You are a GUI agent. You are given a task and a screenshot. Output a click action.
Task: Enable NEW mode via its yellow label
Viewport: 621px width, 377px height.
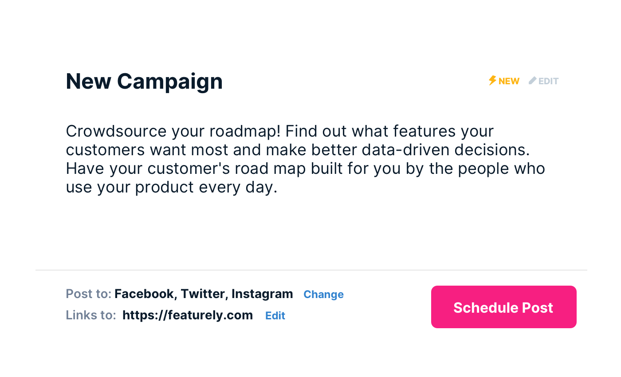(x=508, y=81)
